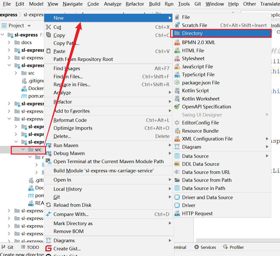Open the Navigate menu
This screenshot has height=256, width=280.
tap(73, 4)
